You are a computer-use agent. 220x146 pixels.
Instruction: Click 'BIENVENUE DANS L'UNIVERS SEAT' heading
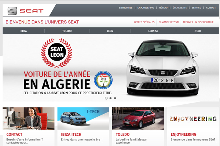(42, 22)
